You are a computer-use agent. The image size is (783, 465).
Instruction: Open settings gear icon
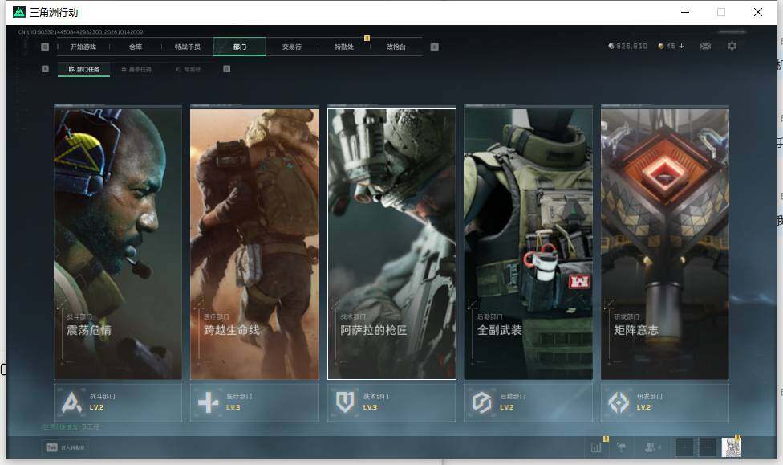coord(732,46)
